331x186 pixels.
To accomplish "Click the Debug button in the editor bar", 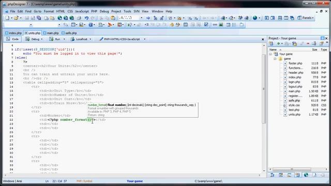I will (x=33, y=39).
